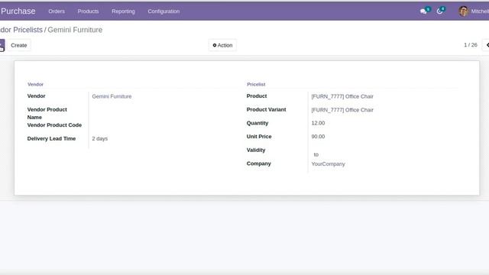
Task: Click the Vendor Product Code label
Action: point(54,125)
